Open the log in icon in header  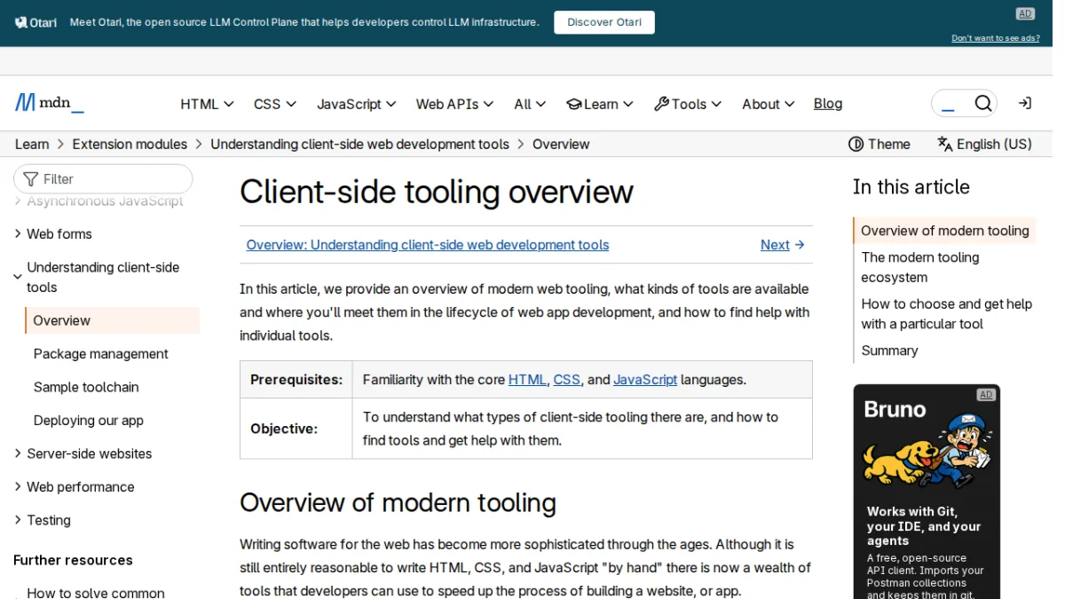pyautogui.click(x=1025, y=104)
